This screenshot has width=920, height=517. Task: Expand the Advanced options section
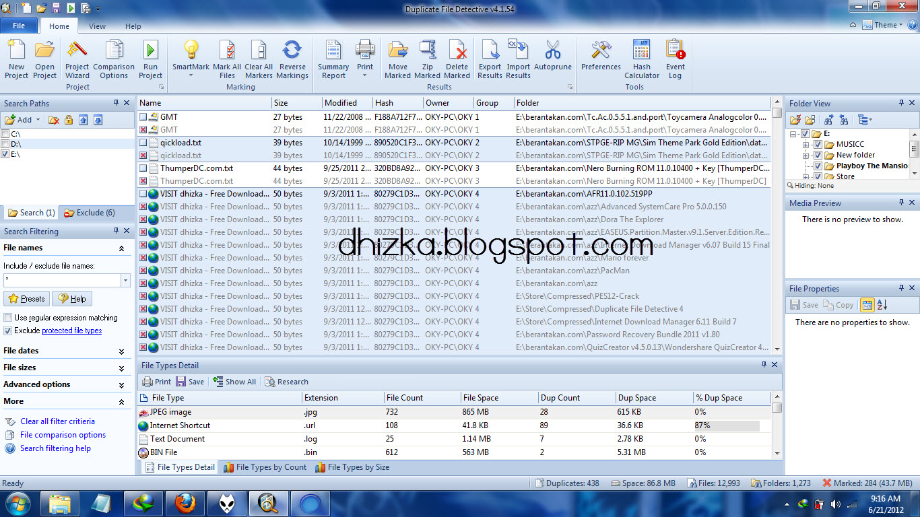tap(121, 385)
